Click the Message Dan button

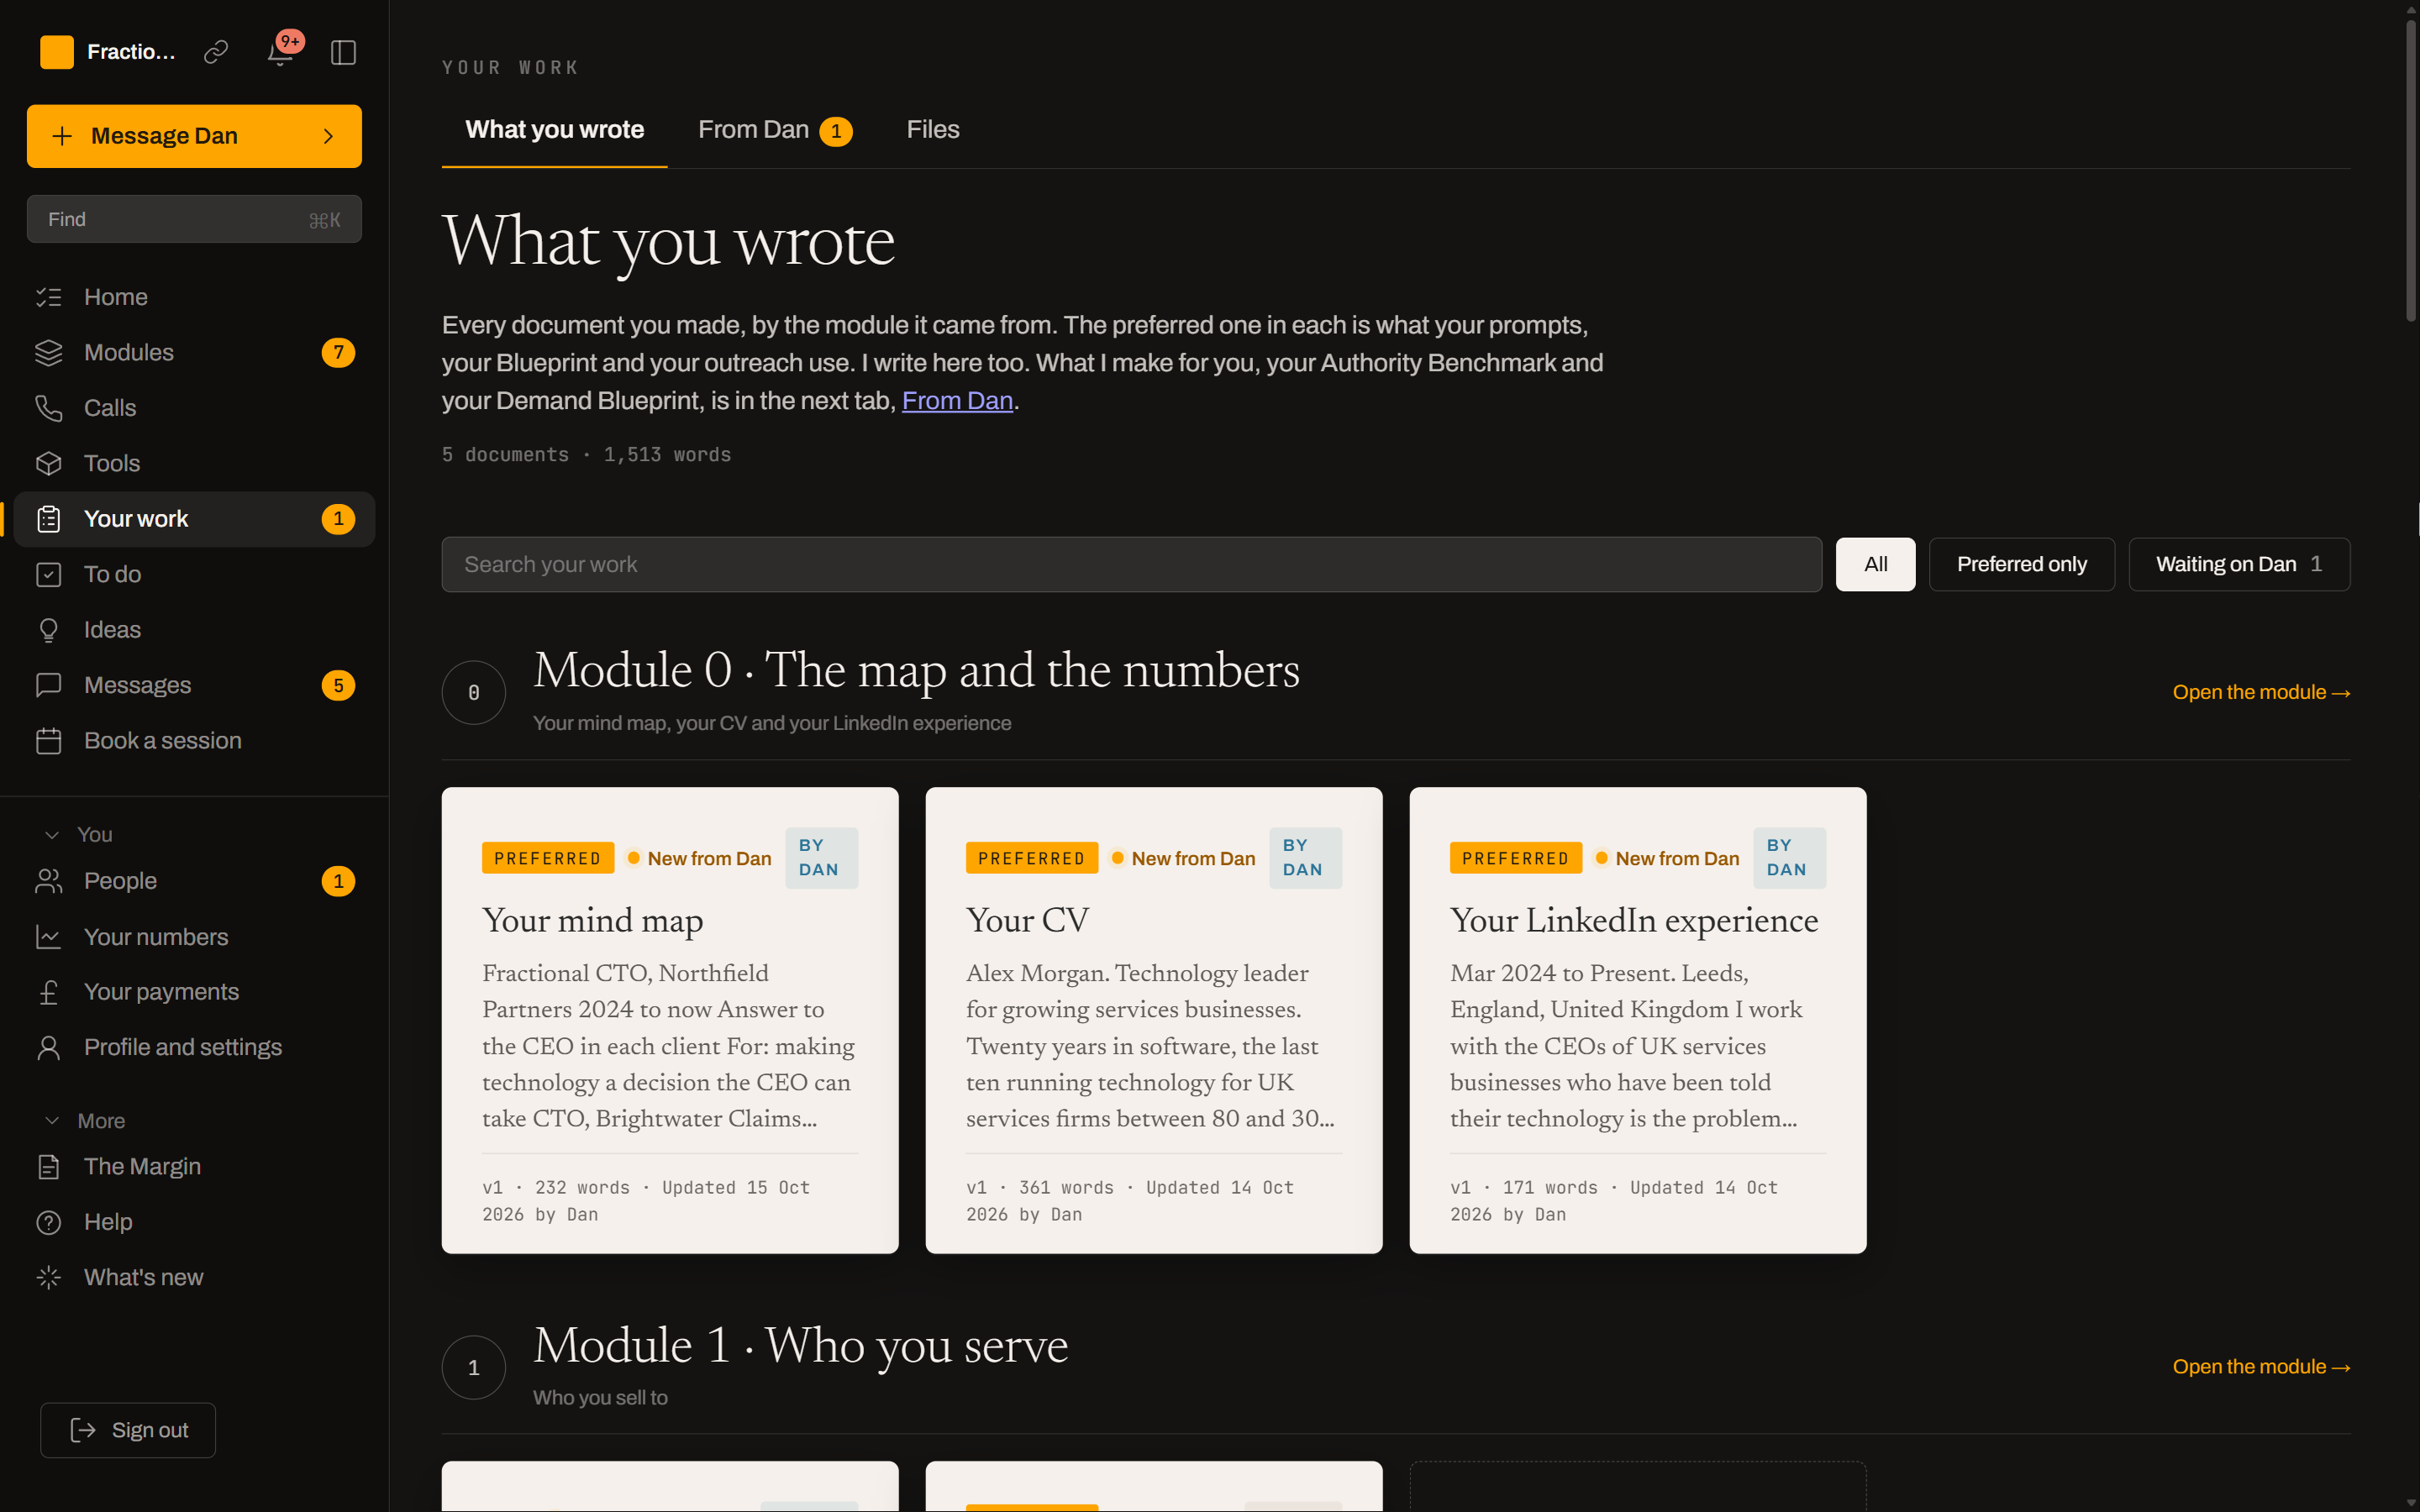(x=194, y=136)
